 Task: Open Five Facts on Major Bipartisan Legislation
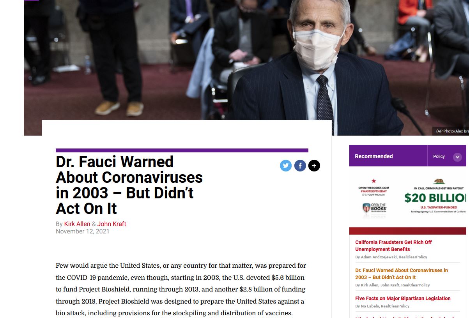(403, 299)
